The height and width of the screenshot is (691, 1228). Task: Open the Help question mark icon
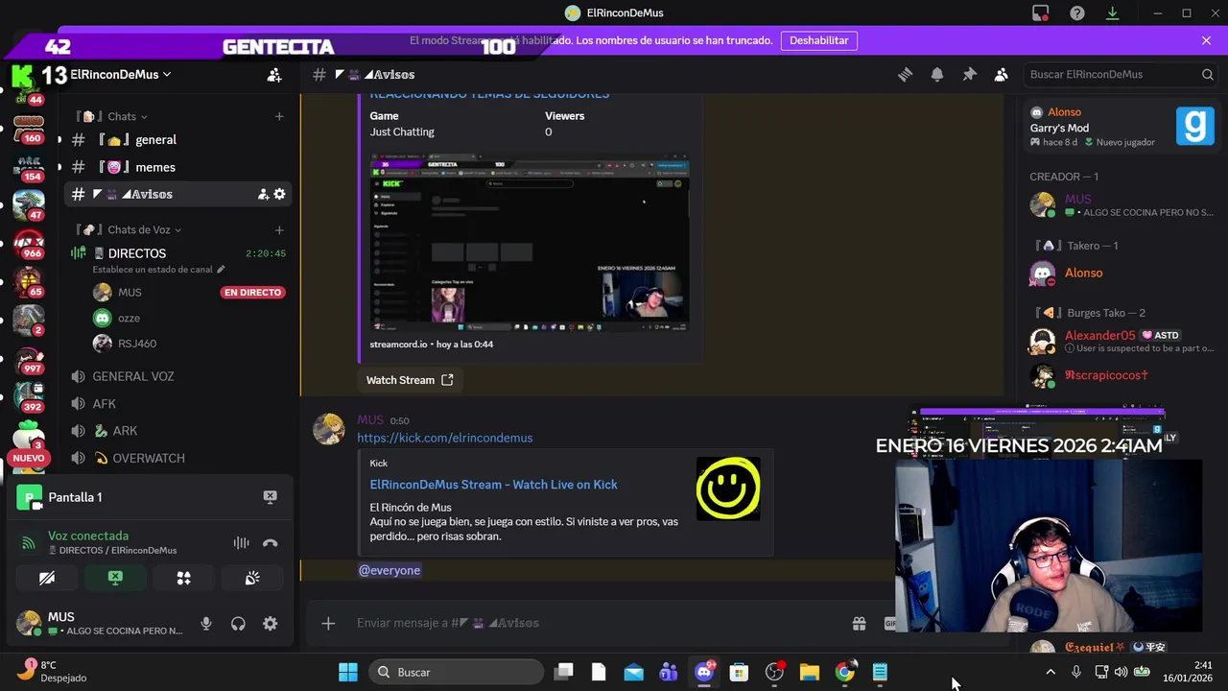[1077, 12]
